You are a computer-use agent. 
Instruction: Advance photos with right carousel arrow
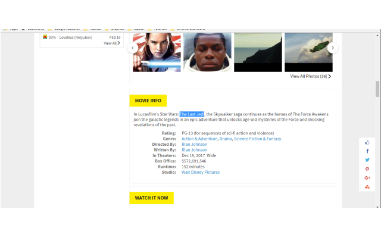point(333,48)
